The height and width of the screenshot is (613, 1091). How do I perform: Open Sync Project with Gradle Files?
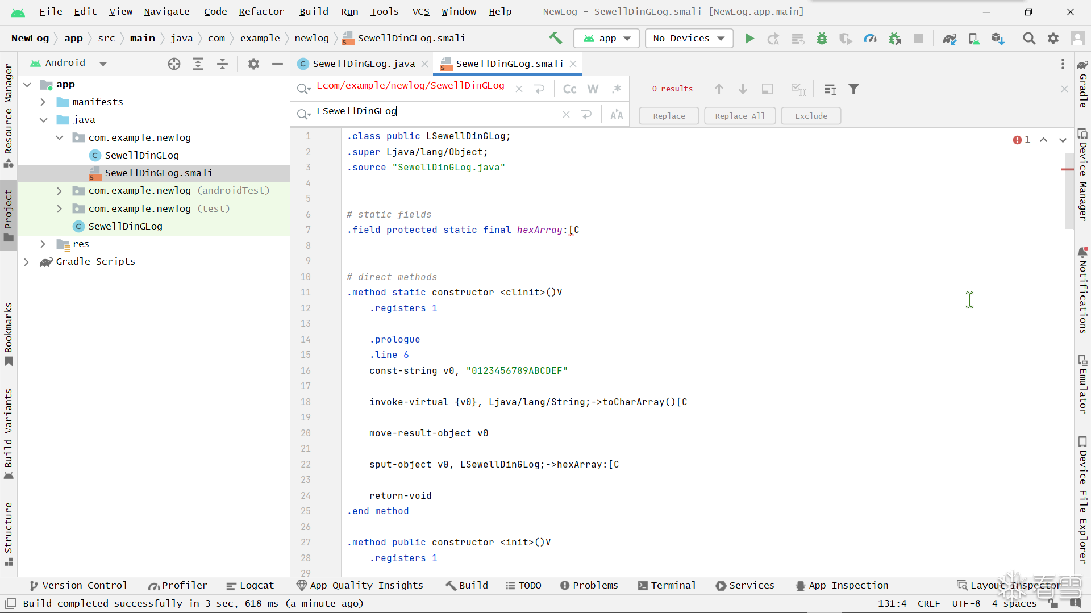click(950, 39)
